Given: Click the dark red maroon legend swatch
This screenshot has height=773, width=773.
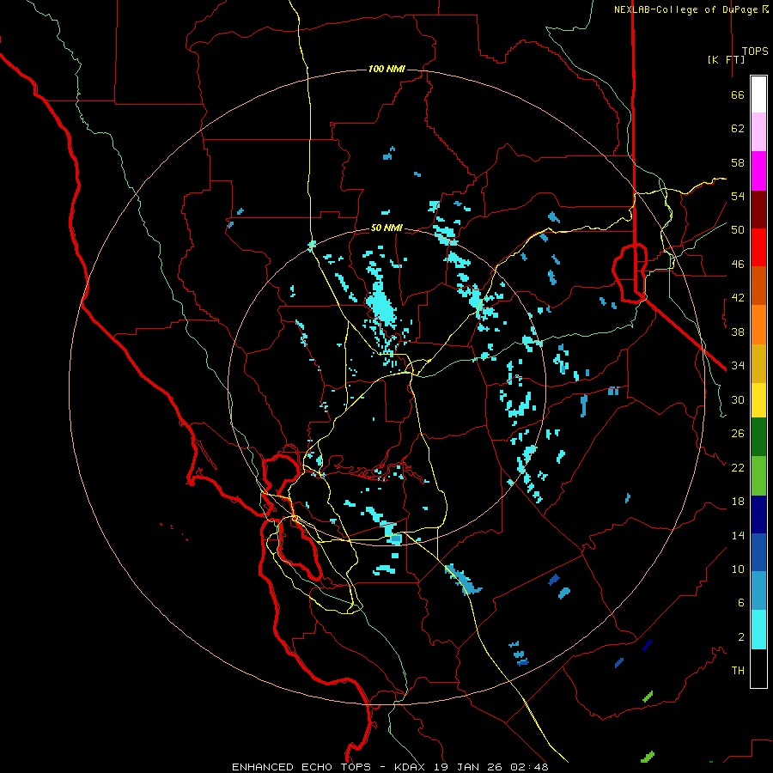Looking at the screenshot, I should tap(758, 210).
